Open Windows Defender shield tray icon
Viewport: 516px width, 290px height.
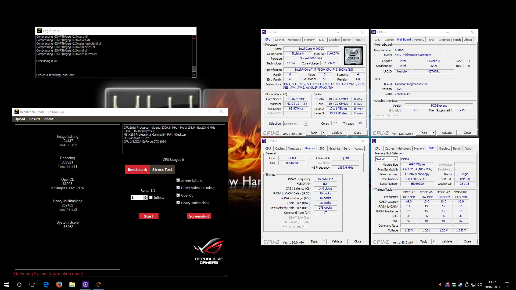(454, 285)
